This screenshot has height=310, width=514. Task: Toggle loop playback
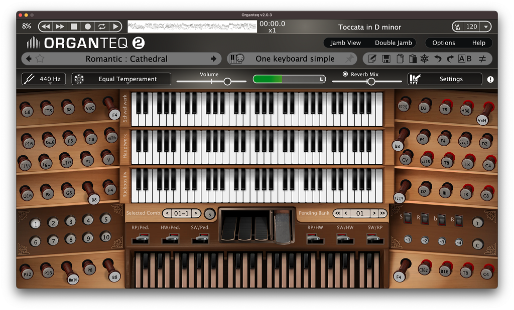[101, 27]
